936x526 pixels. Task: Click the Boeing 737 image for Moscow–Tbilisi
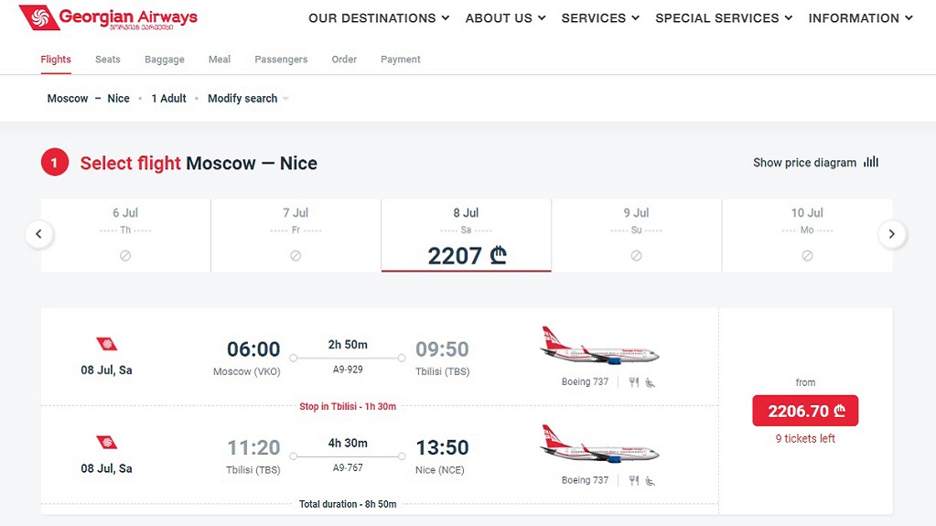tap(599, 346)
